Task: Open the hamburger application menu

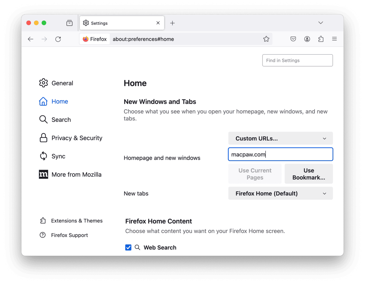Action: [334, 39]
